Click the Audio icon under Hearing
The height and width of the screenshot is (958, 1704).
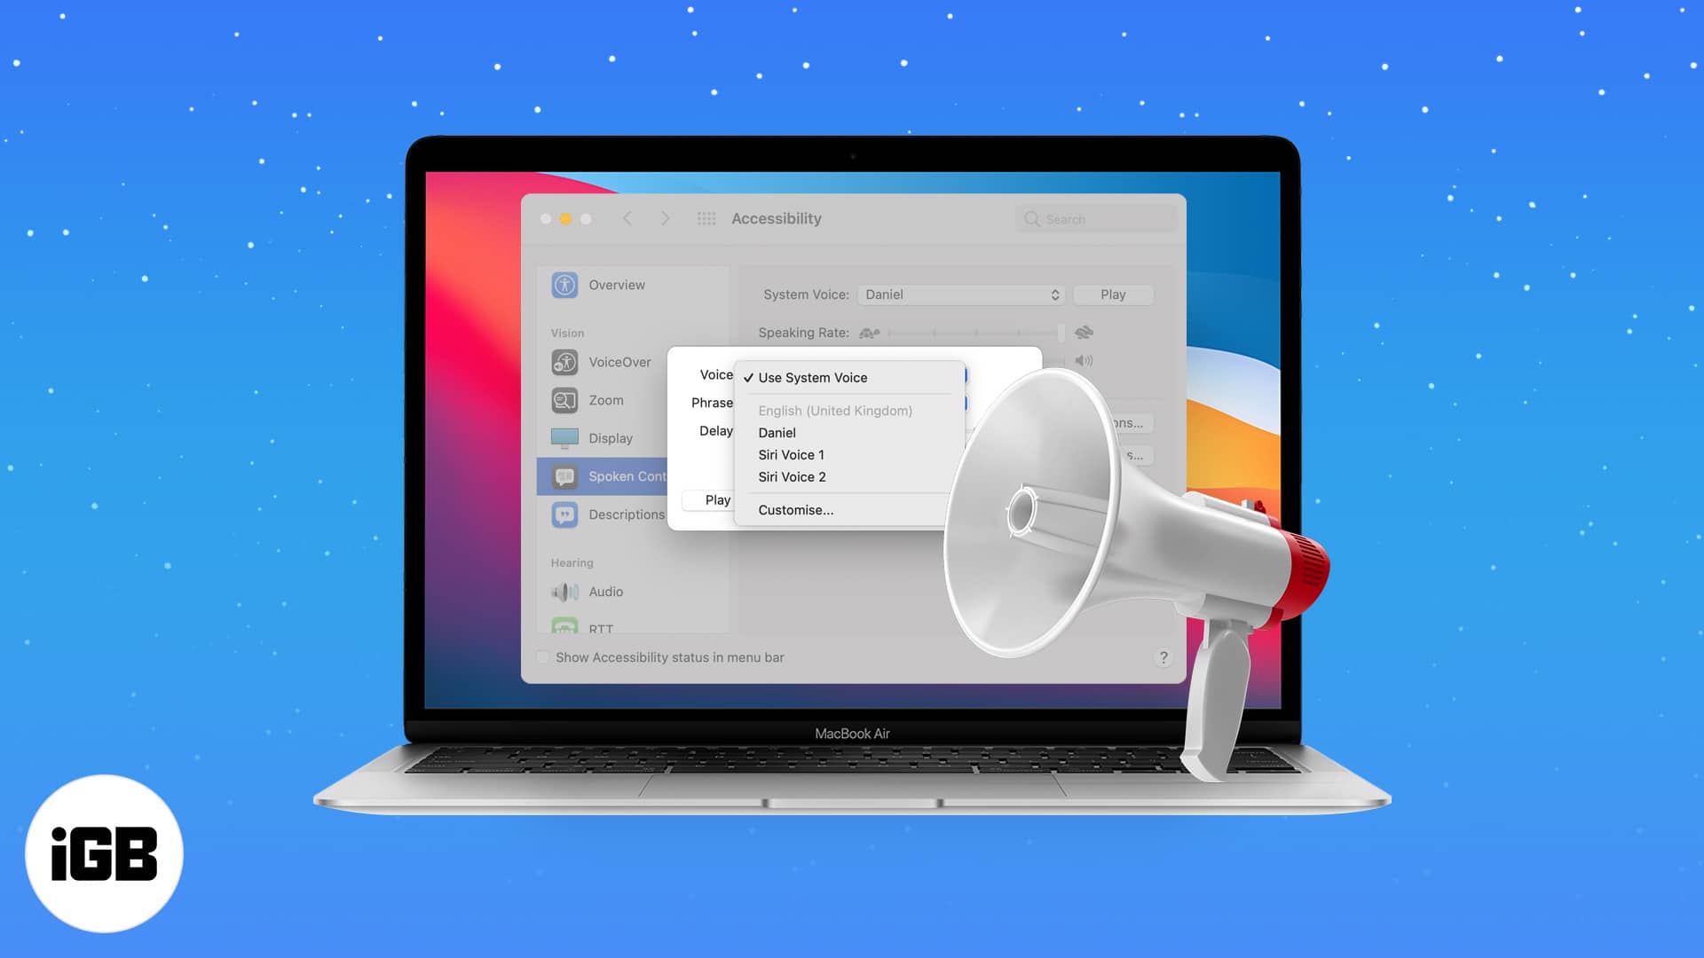(x=566, y=591)
